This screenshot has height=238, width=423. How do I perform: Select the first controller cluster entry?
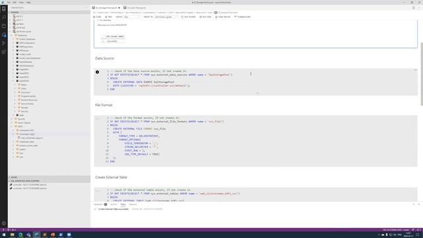(30, 185)
